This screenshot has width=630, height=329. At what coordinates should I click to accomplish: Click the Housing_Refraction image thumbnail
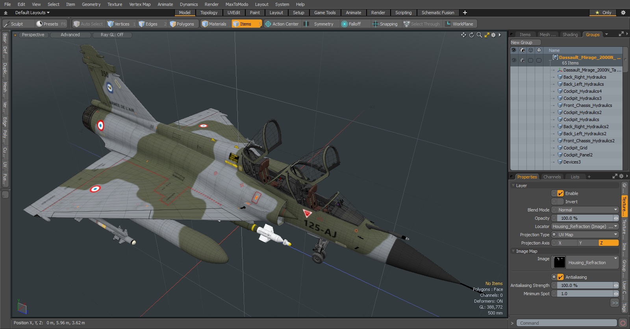pos(560,262)
